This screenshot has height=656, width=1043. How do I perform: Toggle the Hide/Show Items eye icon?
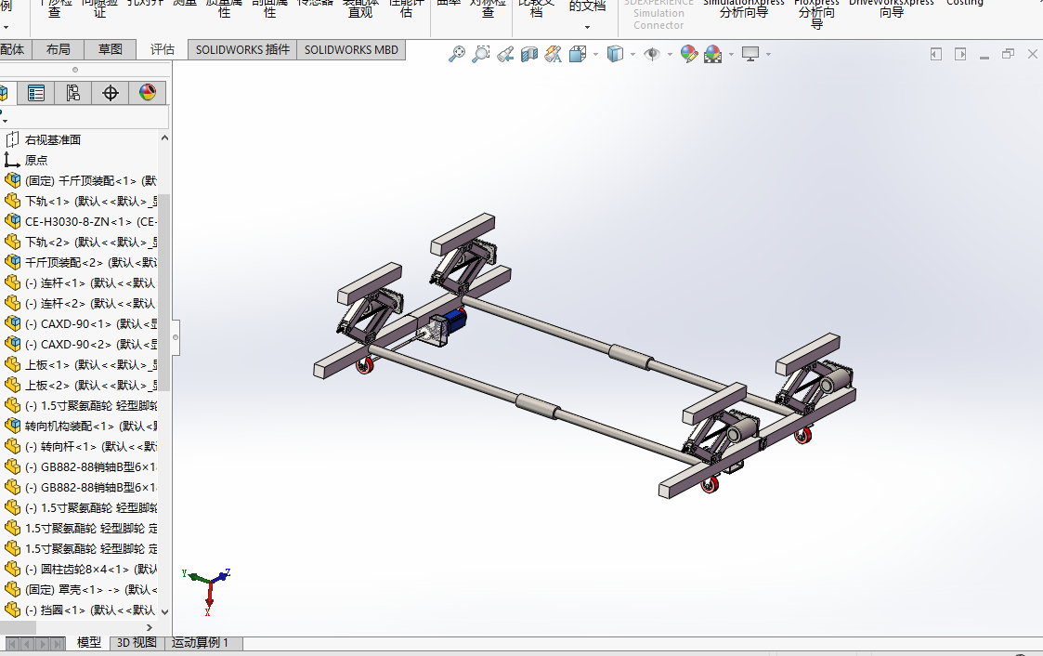[652, 54]
